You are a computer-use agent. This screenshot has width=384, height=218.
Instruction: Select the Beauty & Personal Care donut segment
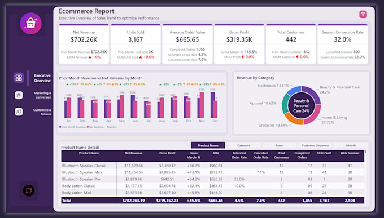(314, 93)
